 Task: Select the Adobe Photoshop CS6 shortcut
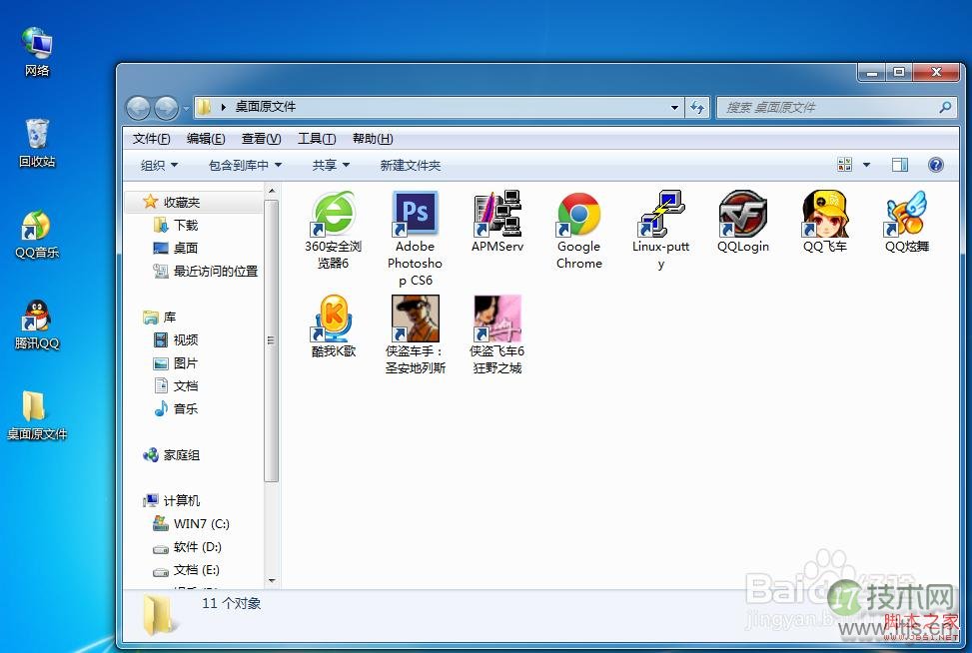coord(415,214)
